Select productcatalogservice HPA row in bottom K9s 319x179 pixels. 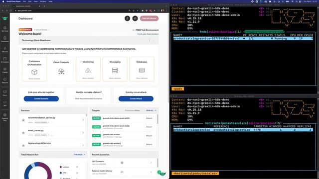(x=243, y=130)
